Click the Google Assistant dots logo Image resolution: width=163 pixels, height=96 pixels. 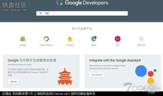coord(146,75)
